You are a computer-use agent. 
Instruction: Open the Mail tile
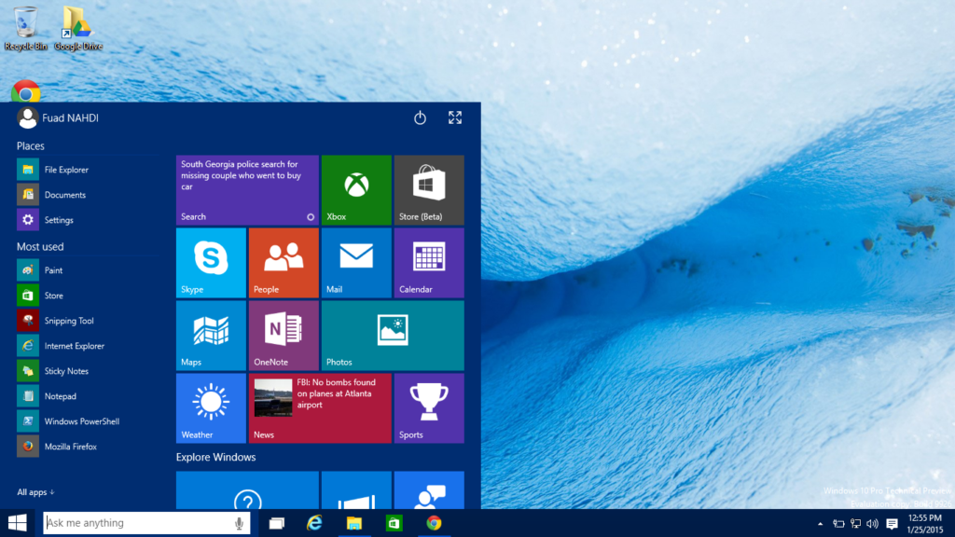point(355,262)
